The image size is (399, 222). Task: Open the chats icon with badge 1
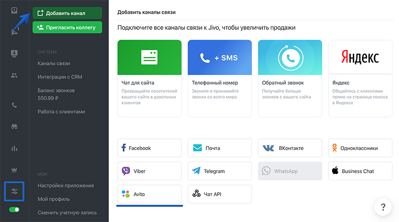15,32
